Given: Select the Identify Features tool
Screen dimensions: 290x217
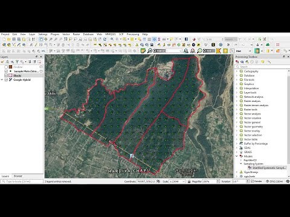Looking at the screenshot, I should tap(112, 39).
